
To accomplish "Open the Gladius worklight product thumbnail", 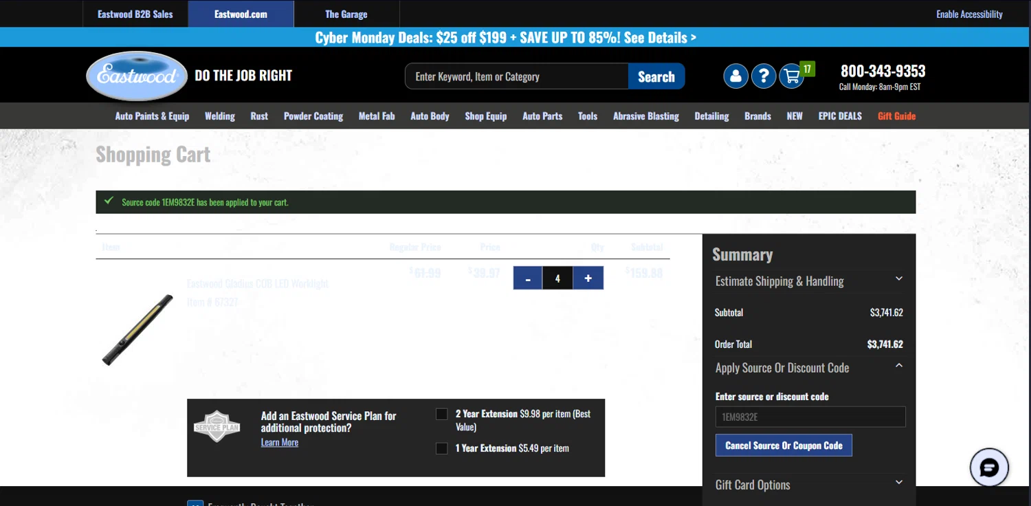I will (x=138, y=329).
